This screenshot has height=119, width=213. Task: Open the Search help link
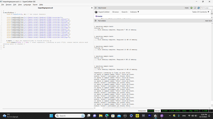(124, 12)
